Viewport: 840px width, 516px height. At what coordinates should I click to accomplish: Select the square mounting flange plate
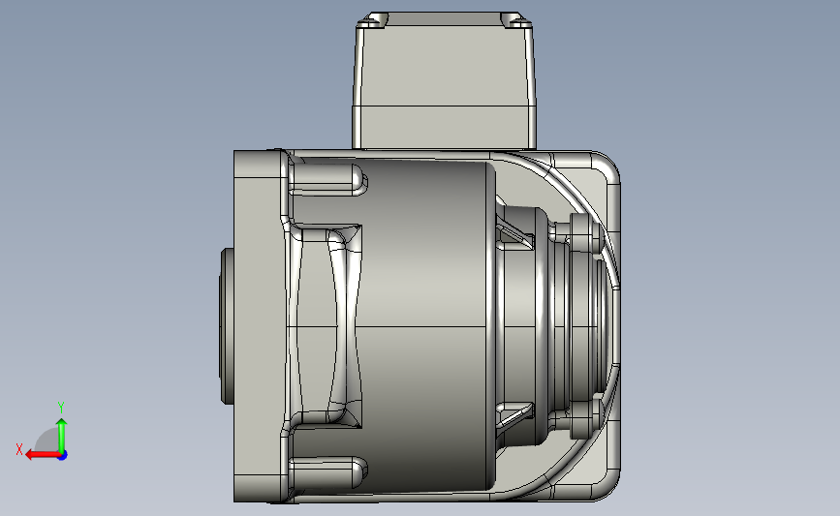pyautogui.click(x=260, y=325)
